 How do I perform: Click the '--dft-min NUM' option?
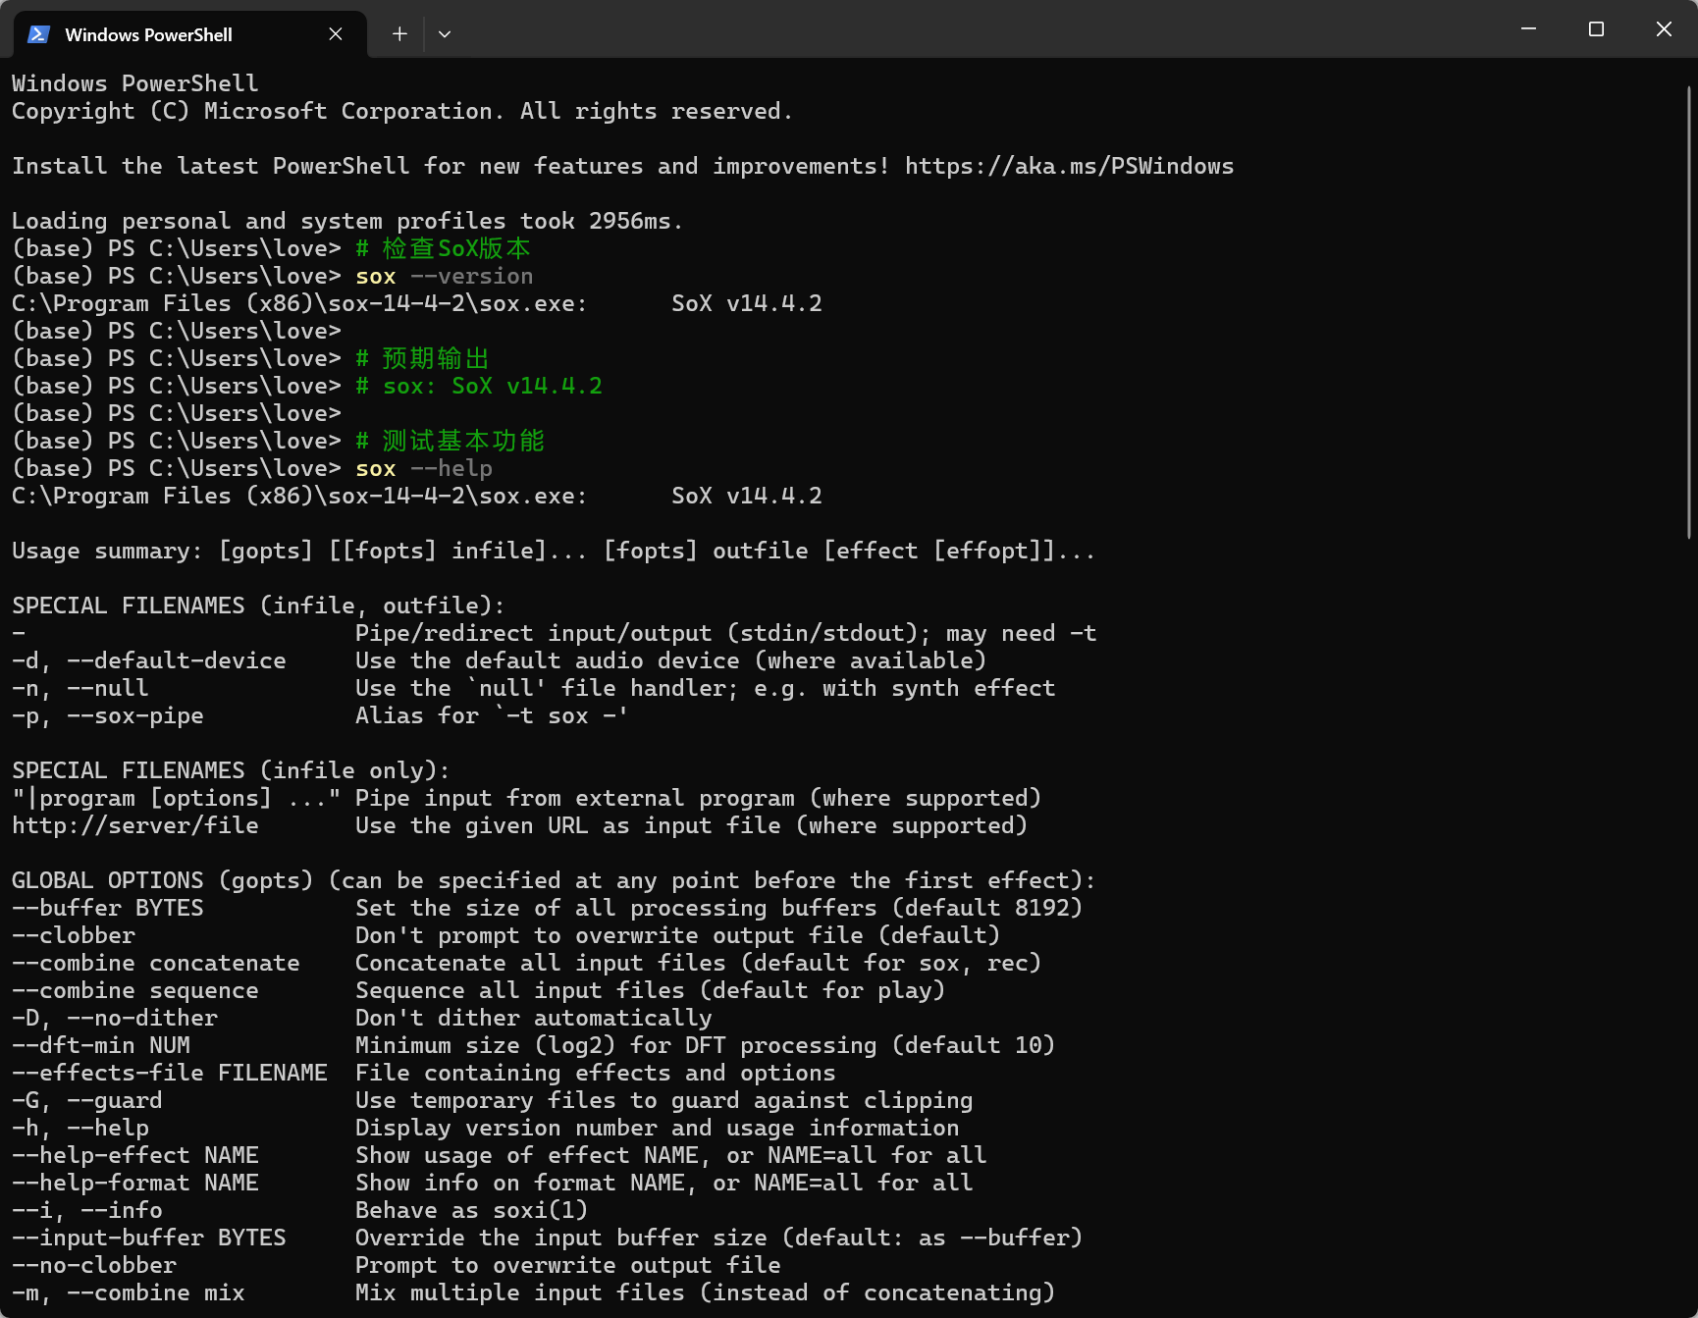(101, 1045)
